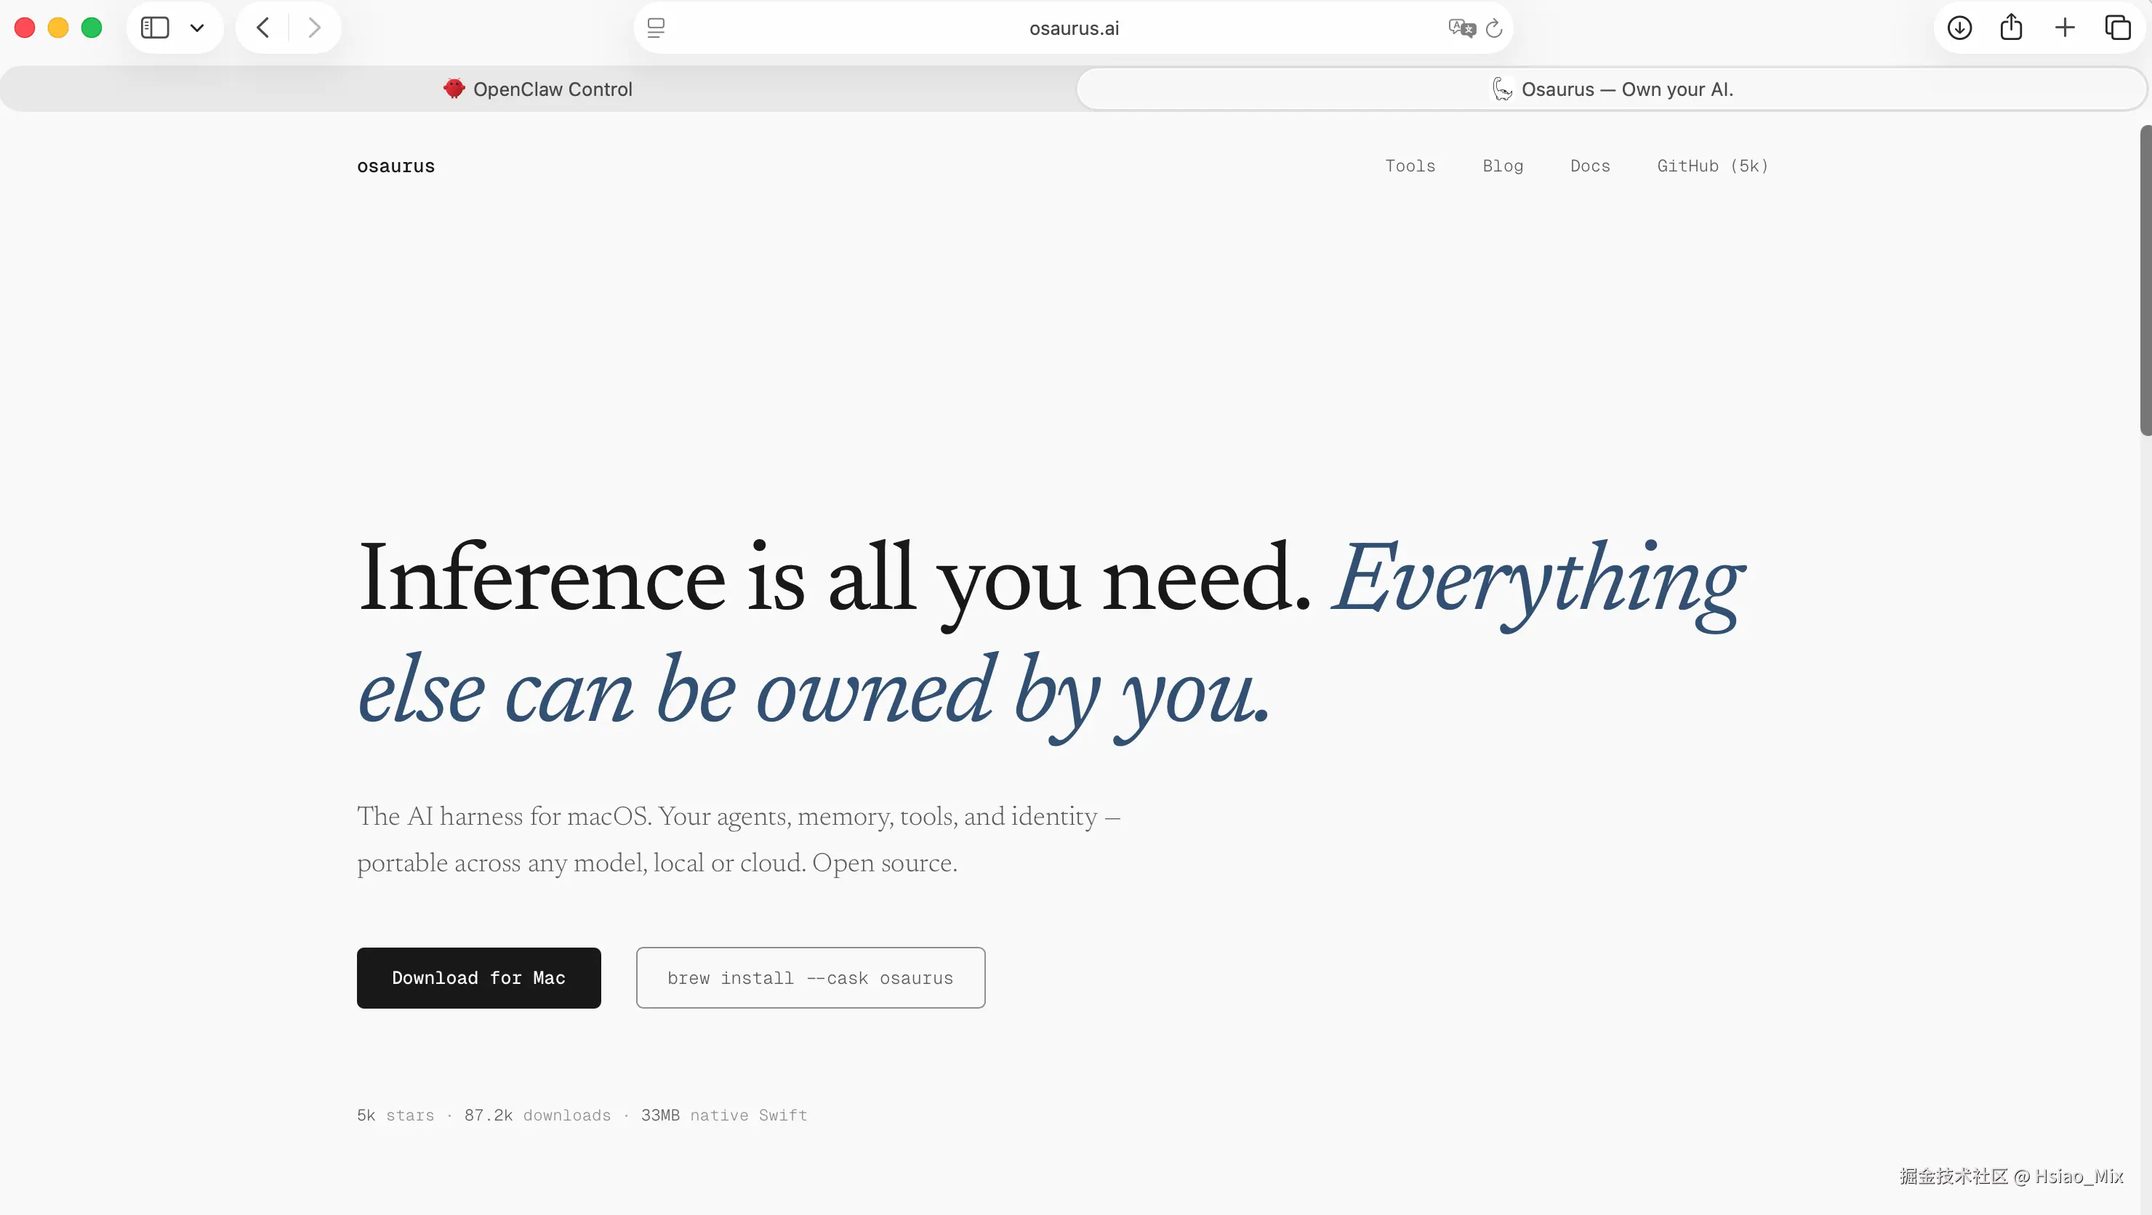The image size is (2152, 1215).
Task: Go back with the back arrow
Action: point(262,28)
